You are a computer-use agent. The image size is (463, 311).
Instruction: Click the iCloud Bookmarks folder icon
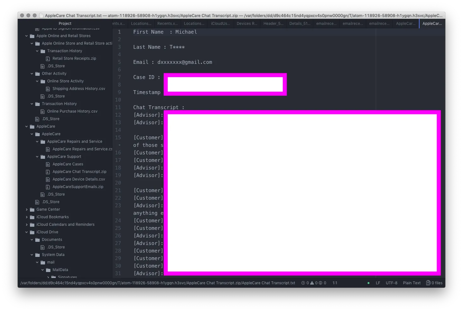tap(32, 217)
